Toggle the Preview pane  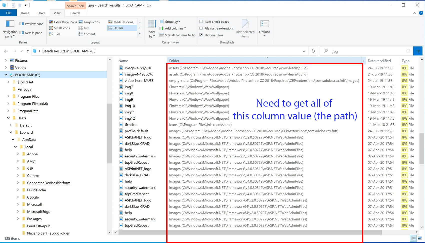pos(31,24)
